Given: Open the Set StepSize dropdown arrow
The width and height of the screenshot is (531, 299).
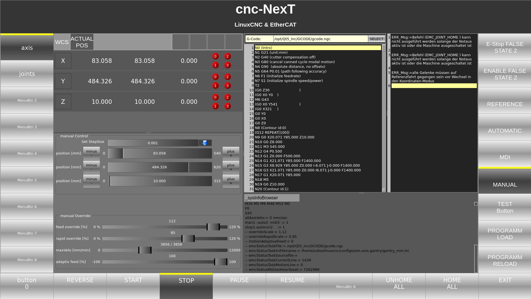Looking at the screenshot, I should pos(205,143).
